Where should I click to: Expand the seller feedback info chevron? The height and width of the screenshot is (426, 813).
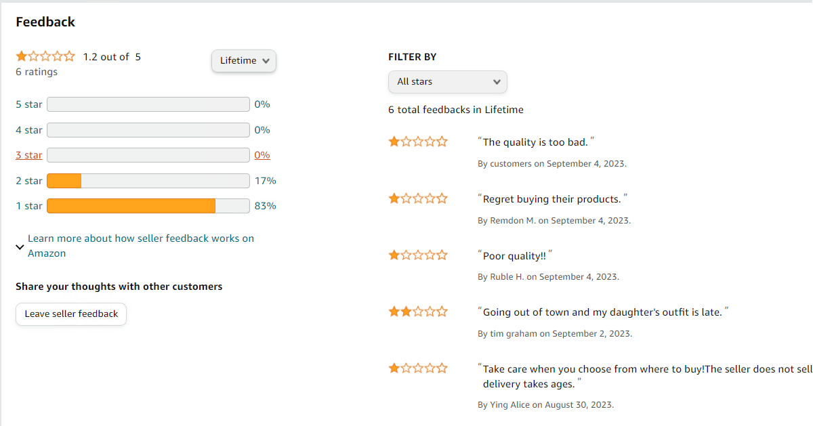(x=20, y=247)
